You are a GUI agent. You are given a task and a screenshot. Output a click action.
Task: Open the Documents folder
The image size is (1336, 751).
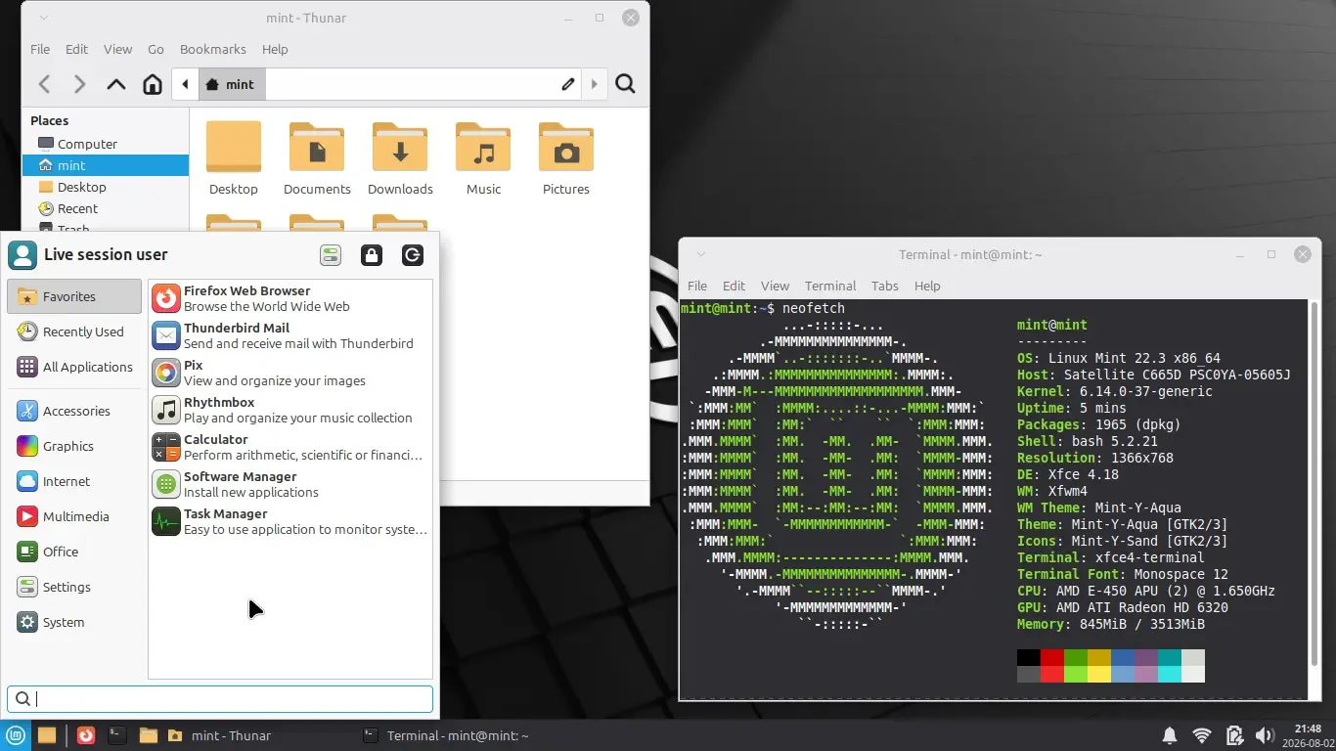pyautogui.click(x=317, y=158)
